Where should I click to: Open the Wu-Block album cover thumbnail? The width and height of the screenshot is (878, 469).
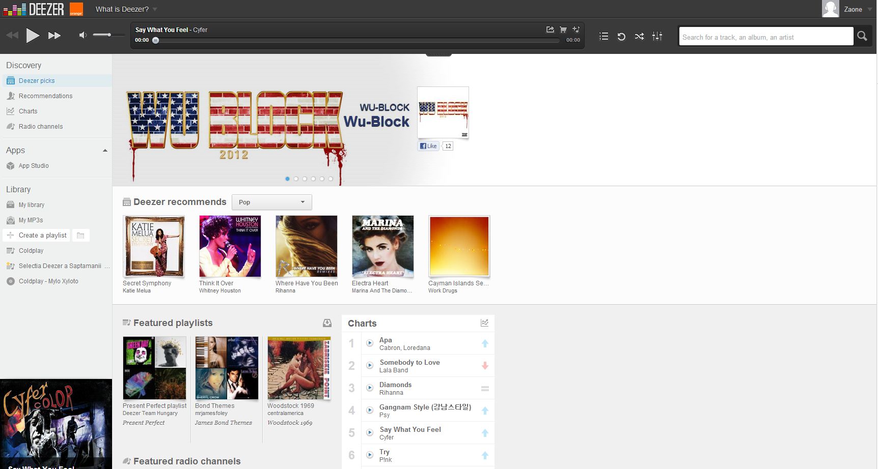tap(443, 112)
